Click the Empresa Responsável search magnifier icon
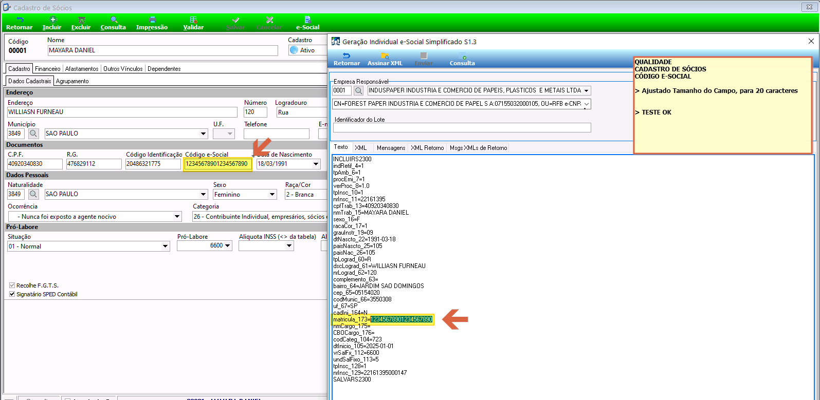 point(359,90)
